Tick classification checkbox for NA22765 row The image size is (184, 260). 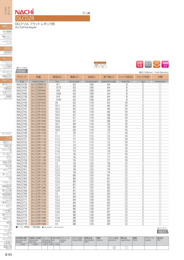(160, 182)
